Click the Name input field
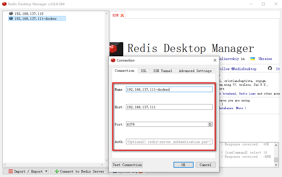Image resolution: width=282 pixels, height=177 pixels. [169, 90]
